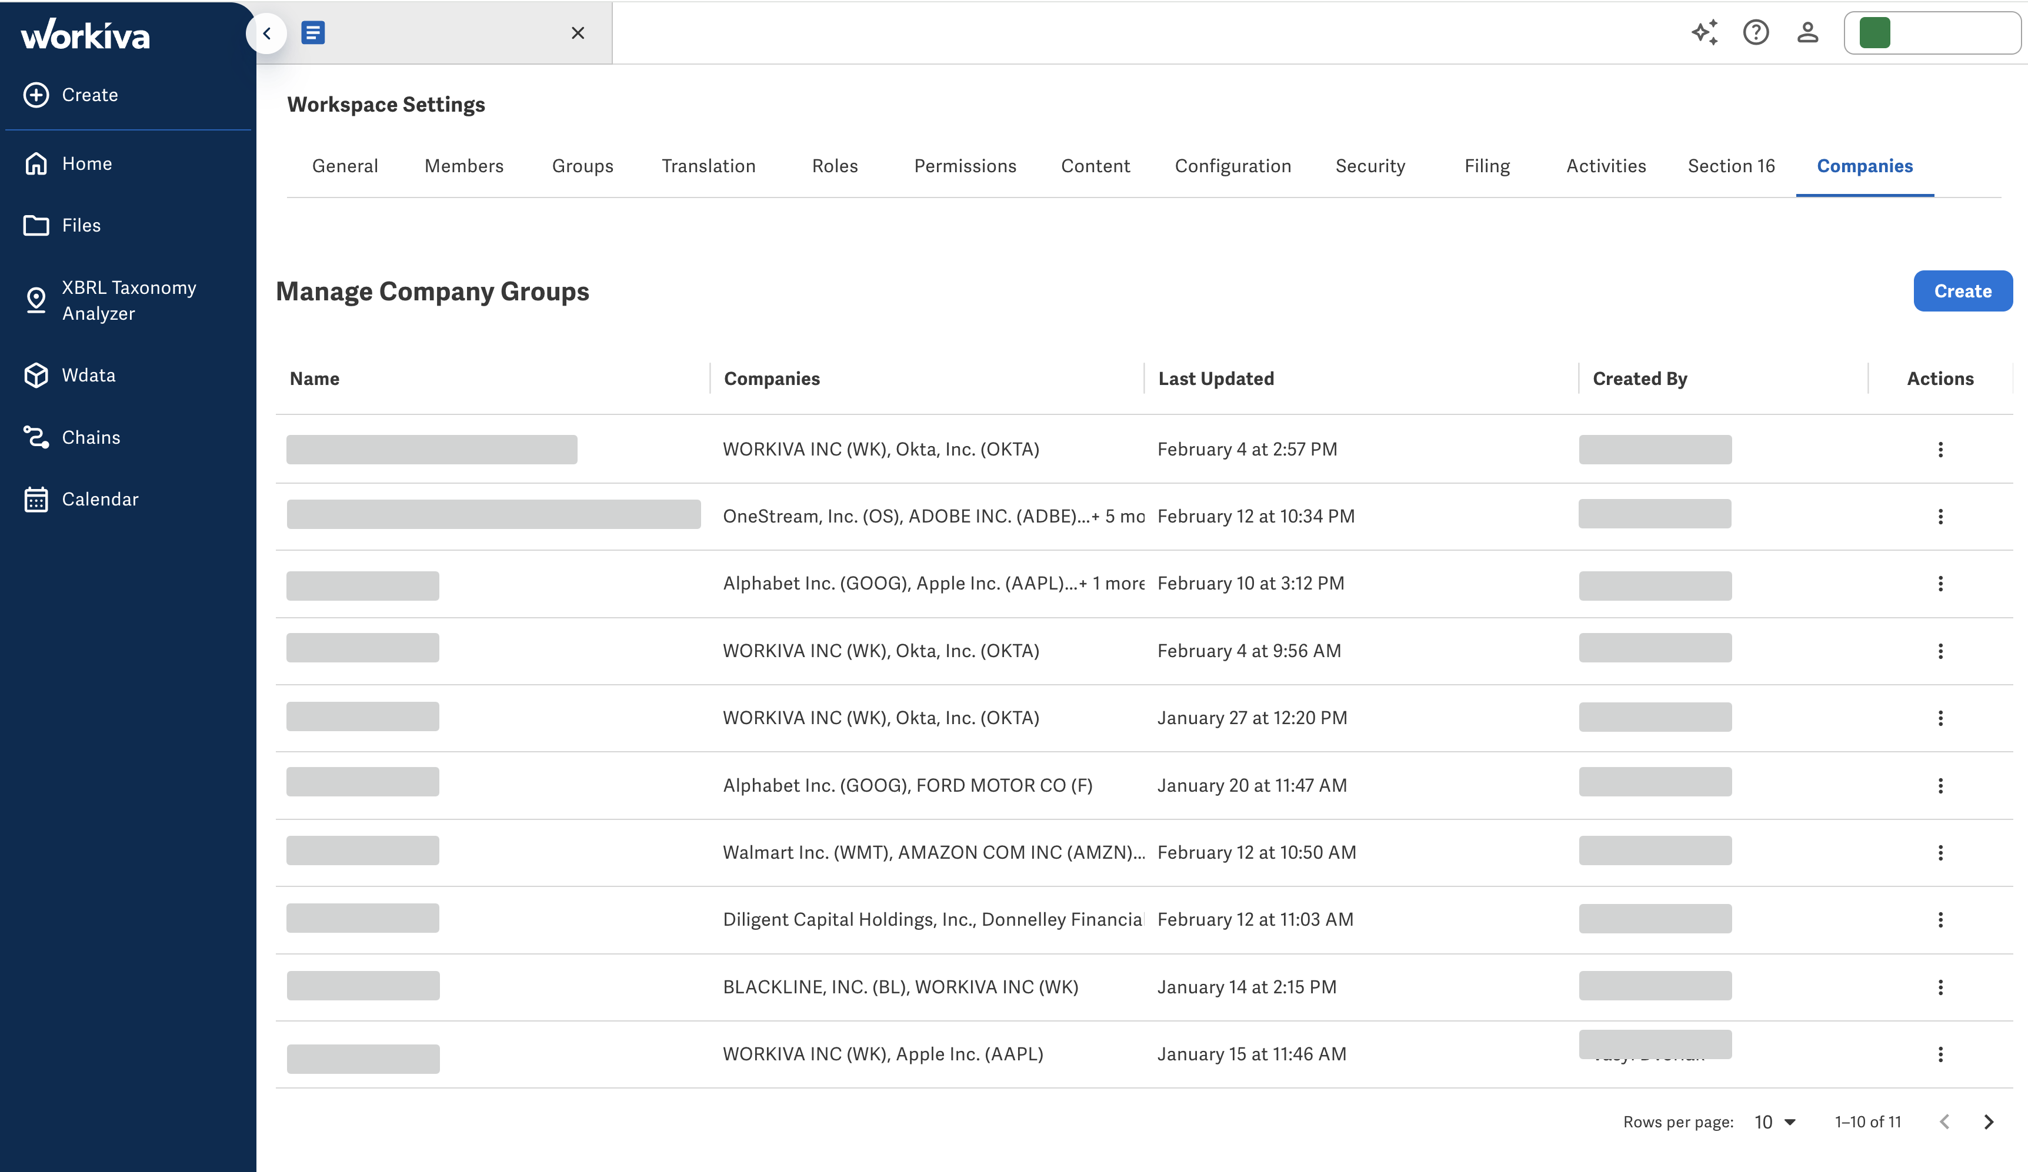The image size is (2028, 1172).
Task: Open actions menu for OneStream, Inc. row
Action: [1940, 517]
